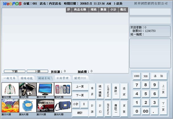Click the WebPOS logo

click(12, 4)
